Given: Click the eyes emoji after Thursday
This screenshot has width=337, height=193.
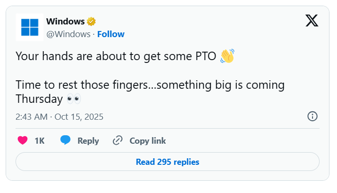Looking at the screenshot, I should [73, 99].
